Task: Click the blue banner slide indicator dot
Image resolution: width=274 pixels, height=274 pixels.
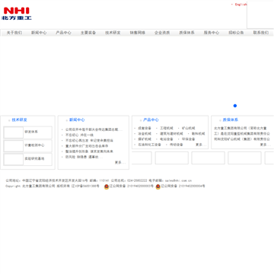Action: tap(235, 106)
